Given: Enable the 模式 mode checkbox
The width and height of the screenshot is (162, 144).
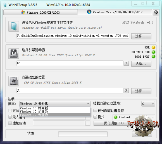Looking at the screenshot, I should point(95,117).
